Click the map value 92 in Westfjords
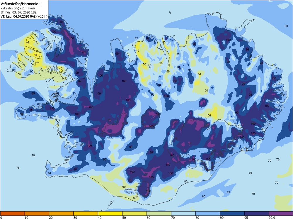 click(41, 40)
